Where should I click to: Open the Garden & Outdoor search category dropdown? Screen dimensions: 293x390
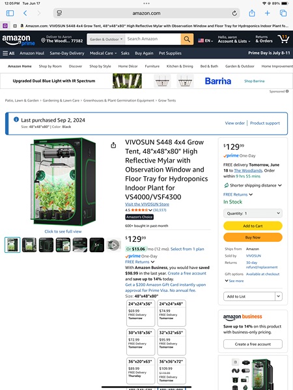click(x=106, y=39)
